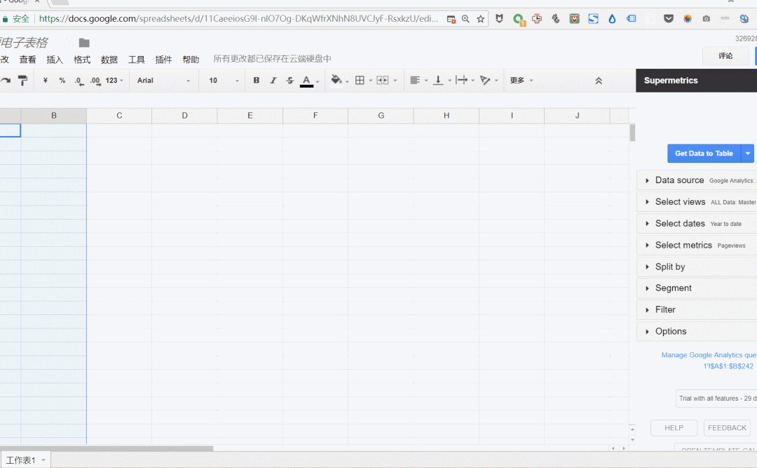Image resolution: width=757 pixels, height=468 pixels.
Task: Collapse the toolbar with double chevron
Action: [x=599, y=81]
